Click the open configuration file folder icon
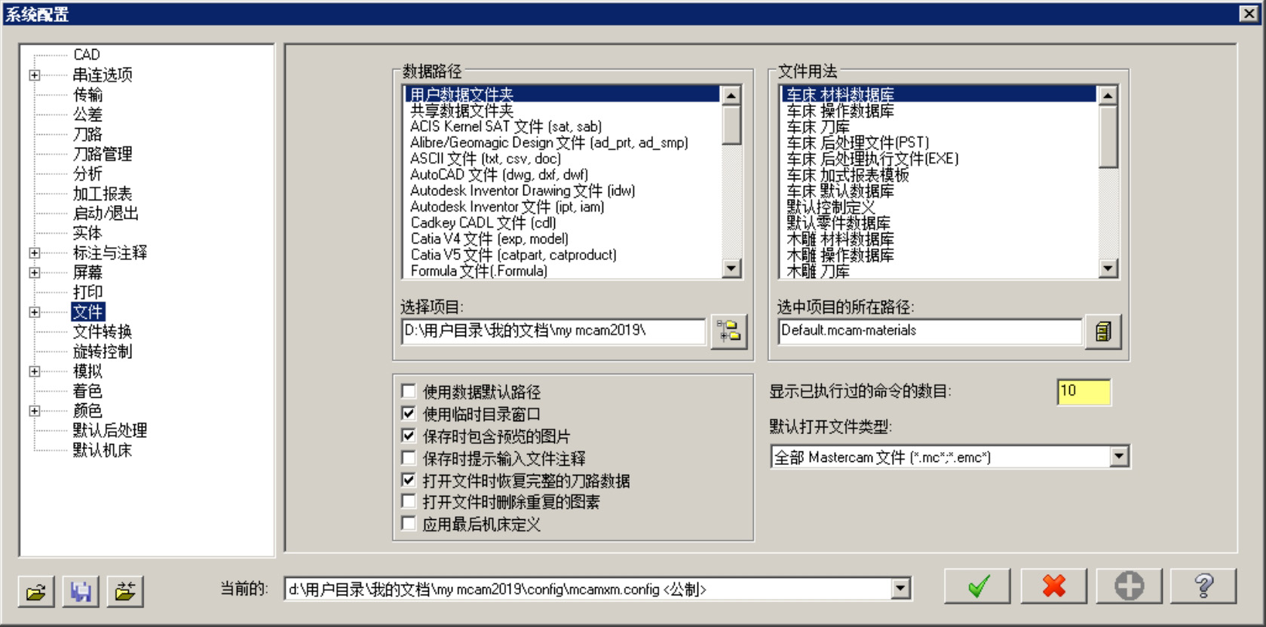1266x627 pixels. pos(36,591)
